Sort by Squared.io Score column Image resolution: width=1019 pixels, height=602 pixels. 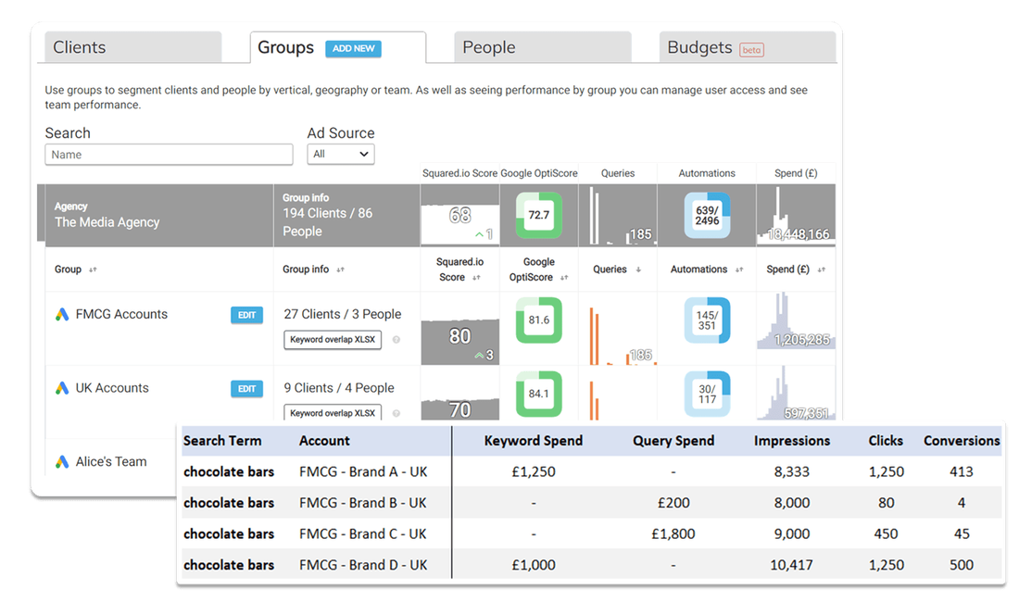pyautogui.click(x=476, y=277)
